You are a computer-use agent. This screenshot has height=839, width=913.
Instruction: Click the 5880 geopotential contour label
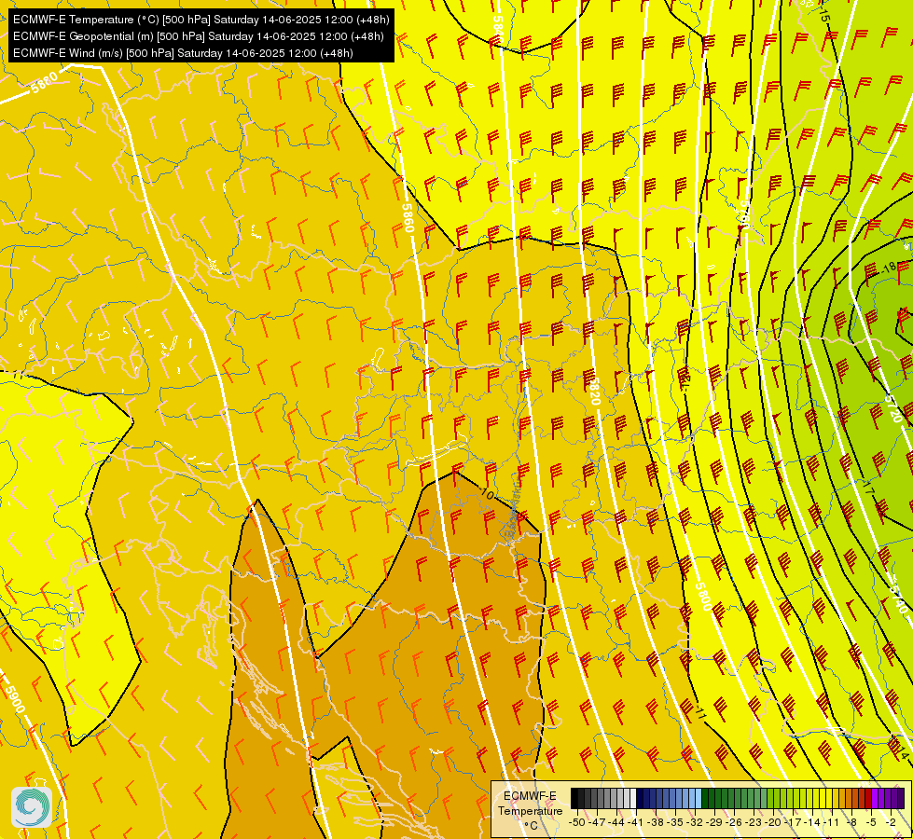click(x=45, y=82)
